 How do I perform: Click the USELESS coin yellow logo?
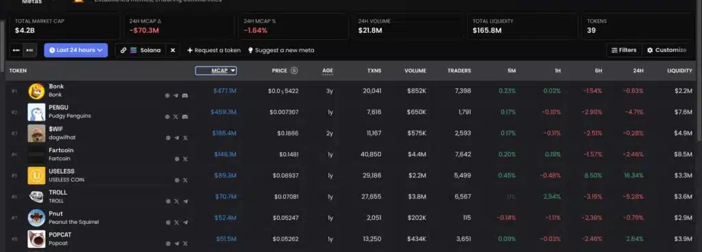pyautogui.click(x=37, y=175)
